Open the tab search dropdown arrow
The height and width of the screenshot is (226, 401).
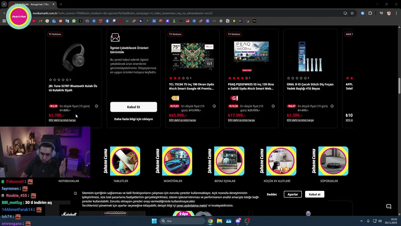click(x=4, y=4)
